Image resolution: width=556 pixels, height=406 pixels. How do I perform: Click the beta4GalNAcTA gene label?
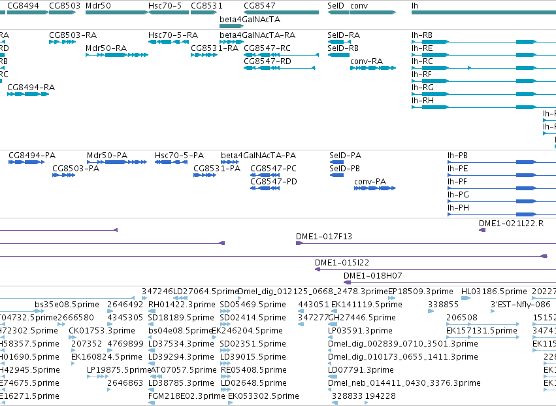250,19
